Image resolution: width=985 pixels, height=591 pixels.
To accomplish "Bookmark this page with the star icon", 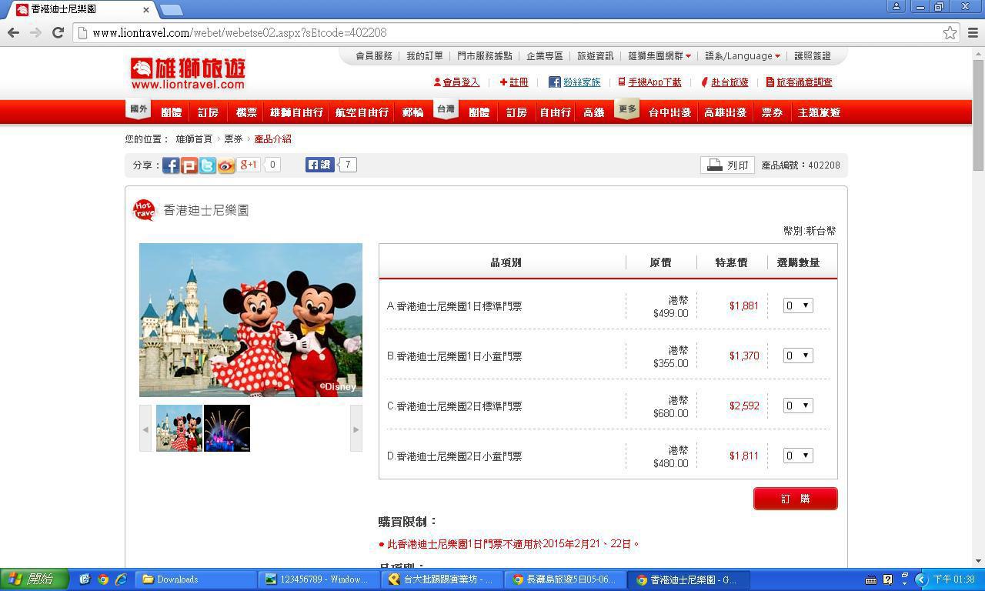I will (950, 32).
